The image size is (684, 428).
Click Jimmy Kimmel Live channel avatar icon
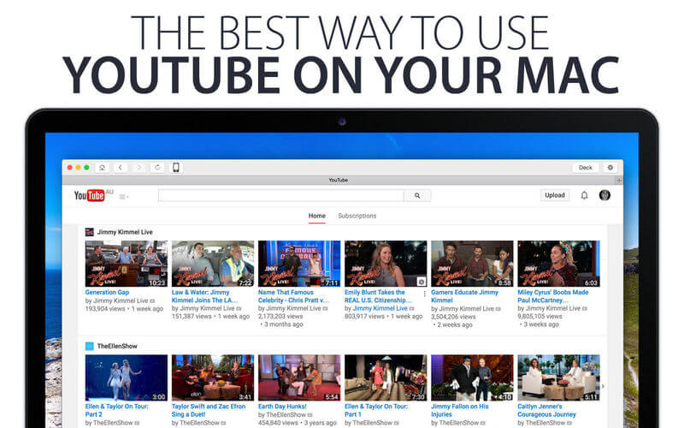(90, 232)
